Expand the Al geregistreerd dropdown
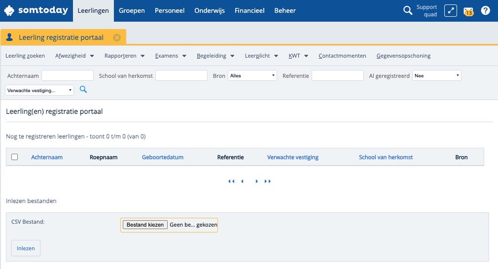This screenshot has width=498, height=269. 437,76
